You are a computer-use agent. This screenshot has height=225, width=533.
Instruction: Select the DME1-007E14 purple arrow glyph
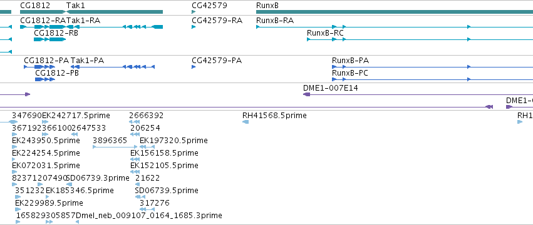(307, 94)
